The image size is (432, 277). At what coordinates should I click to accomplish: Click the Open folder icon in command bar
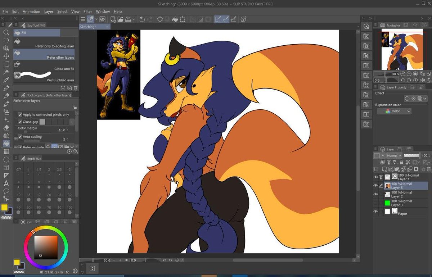click(120, 19)
